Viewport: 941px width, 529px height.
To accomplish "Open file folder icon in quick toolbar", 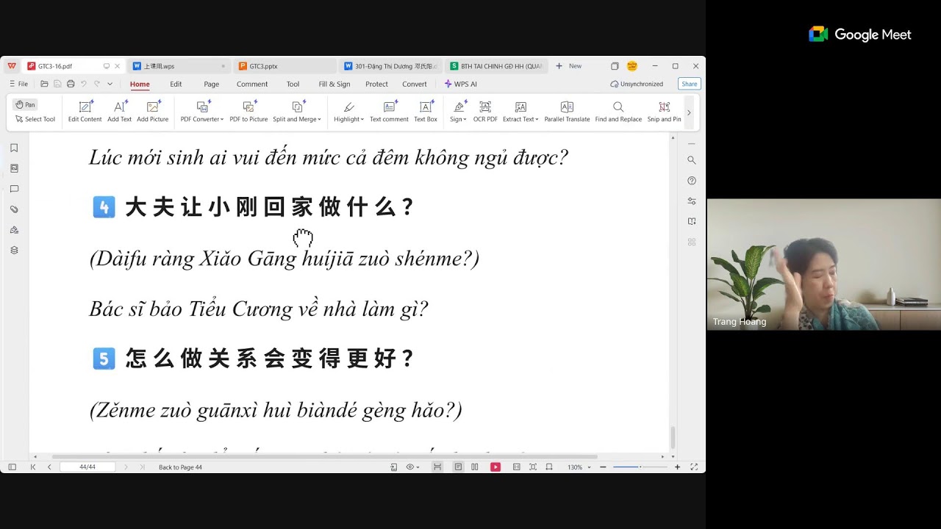I will pyautogui.click(x=44, y=84).
